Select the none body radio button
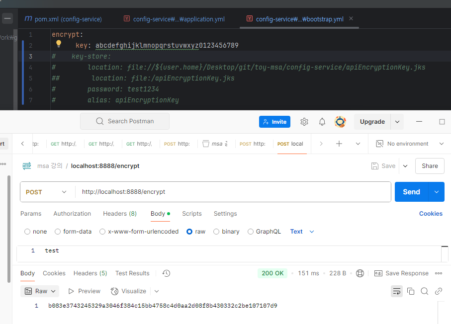This screenshot has height=324, width=451. click(27, 232)
